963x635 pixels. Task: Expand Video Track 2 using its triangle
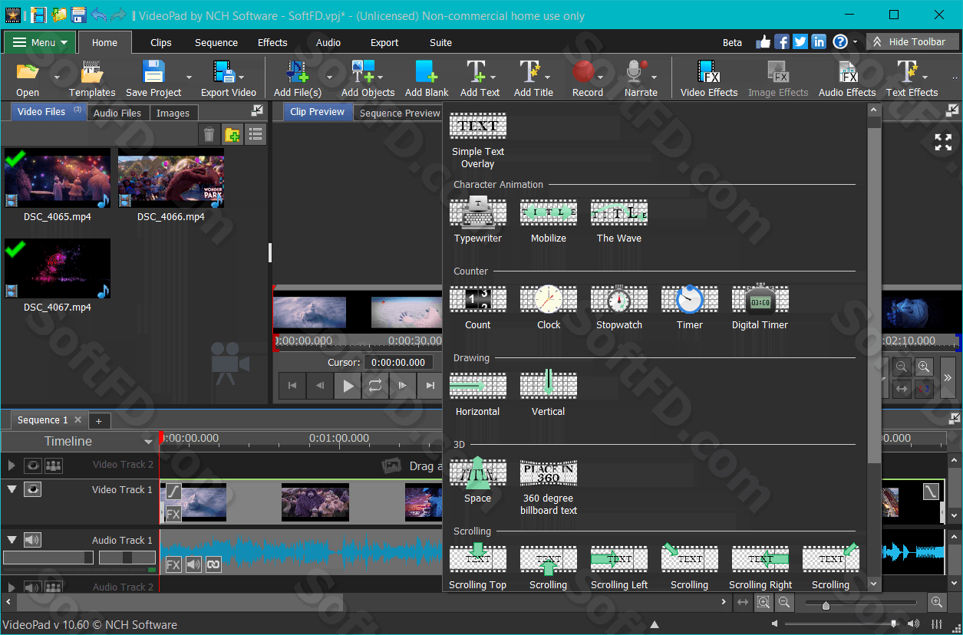pos(12,465)
